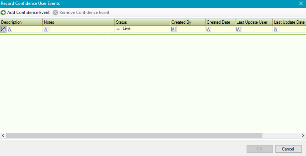Click the equals operator icon in Status filter
The width and height of the screenshot is (306, 156).
pyautogui.click(x=118, y=29)
